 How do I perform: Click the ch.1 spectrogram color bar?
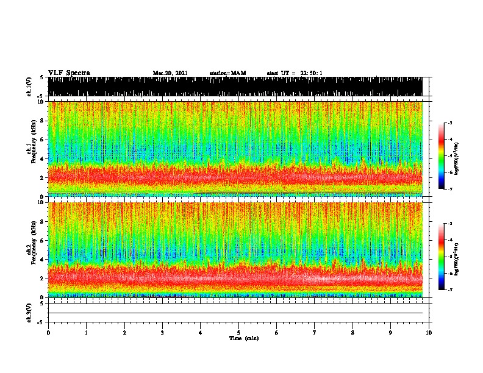tap(441, 156)
